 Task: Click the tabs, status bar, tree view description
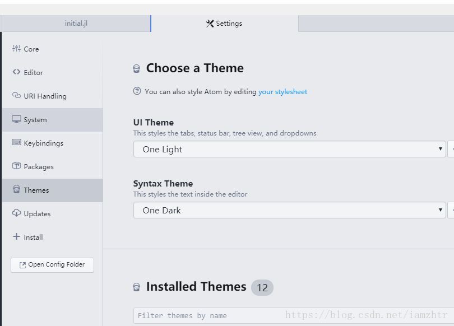tap(225, 133)
